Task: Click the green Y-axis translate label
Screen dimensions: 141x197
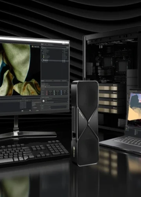Action: pos(54,91)
